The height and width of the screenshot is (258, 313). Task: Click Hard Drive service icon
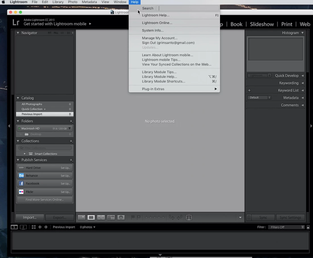coord(21,168)
